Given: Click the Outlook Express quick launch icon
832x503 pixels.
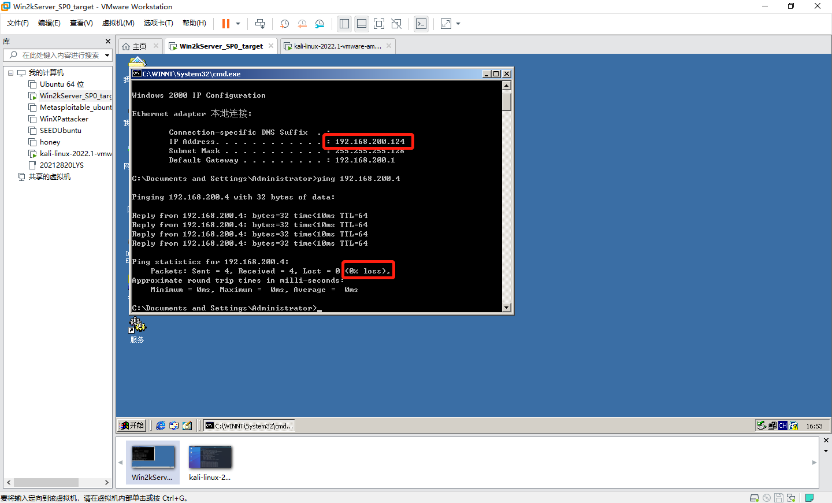Looking at the screenshot, I should pyautogui.click(x=174, y=426).
